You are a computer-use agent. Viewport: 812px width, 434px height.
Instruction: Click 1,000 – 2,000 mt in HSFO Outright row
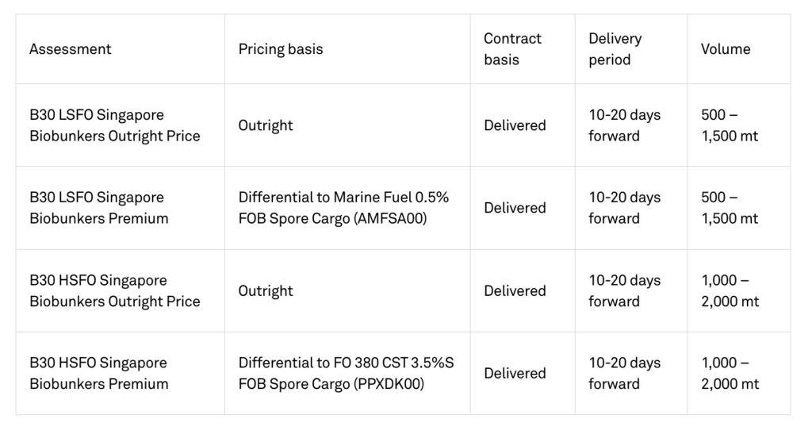[730, 290]
